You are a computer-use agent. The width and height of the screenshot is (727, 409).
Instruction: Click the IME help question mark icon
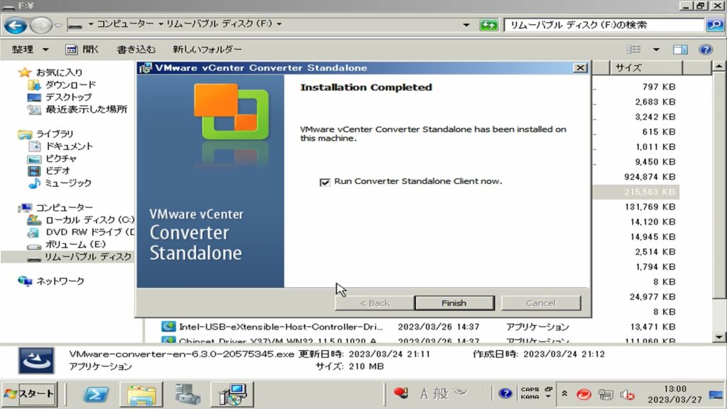(x=505, y=394)
